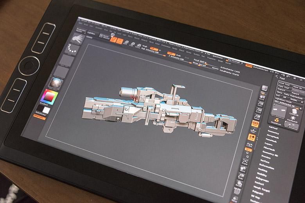Toggle Edit mode orange button
This screenshot has width=305, height=203.
(113, 40)
